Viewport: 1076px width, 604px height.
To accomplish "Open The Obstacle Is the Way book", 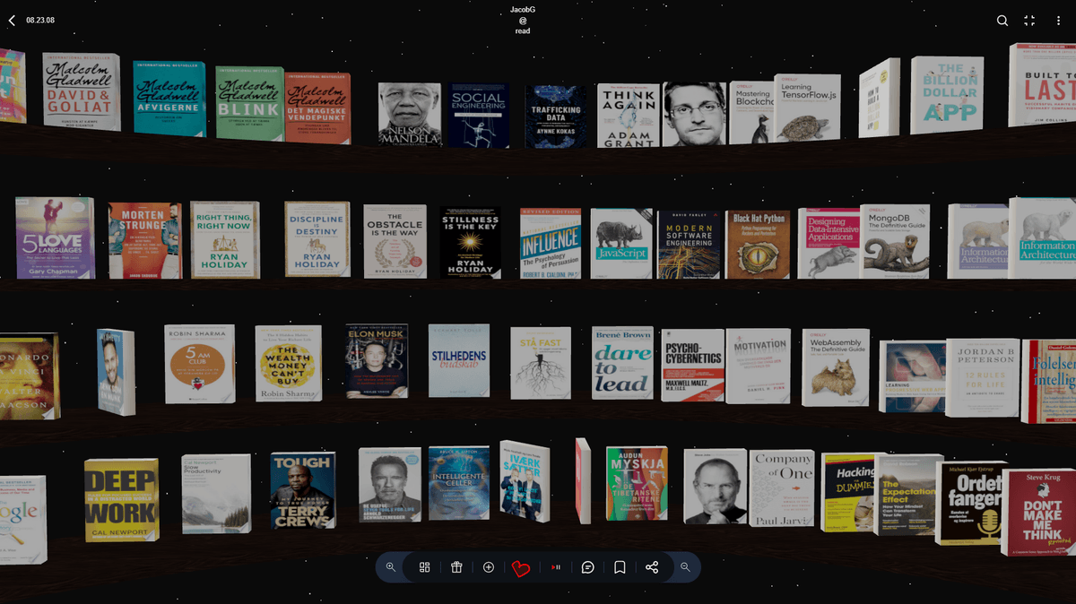I will click(395, 242).
